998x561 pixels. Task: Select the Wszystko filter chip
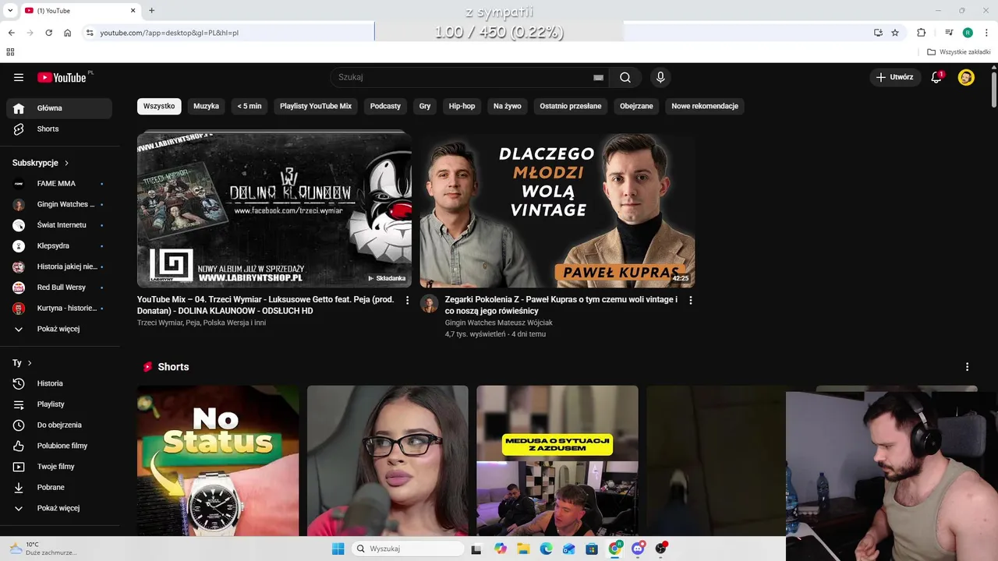point(159,106)
